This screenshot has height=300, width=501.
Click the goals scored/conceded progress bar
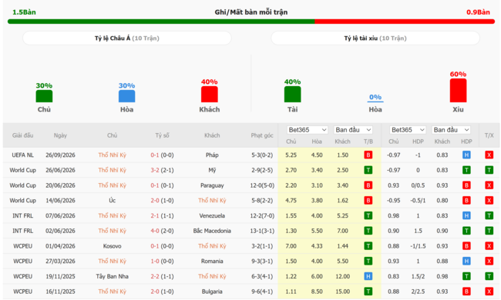(251, 22)
